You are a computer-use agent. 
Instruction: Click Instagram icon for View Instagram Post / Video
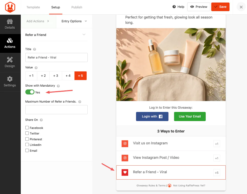125,158
